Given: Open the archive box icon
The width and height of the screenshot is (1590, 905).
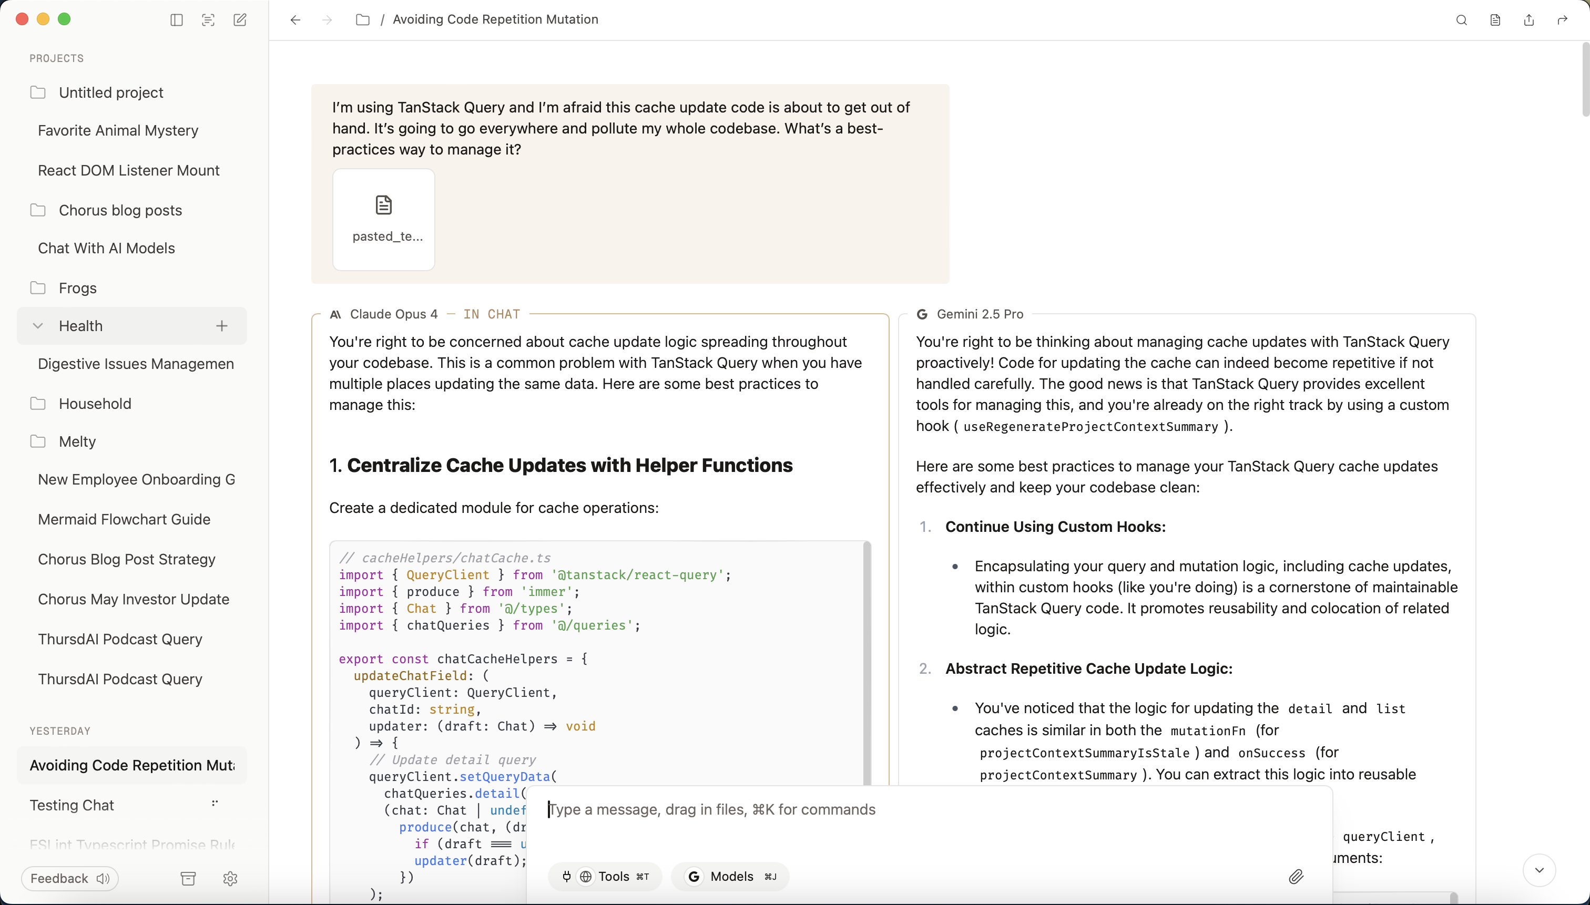Looking at the screenshot, I should coord(188,878).
